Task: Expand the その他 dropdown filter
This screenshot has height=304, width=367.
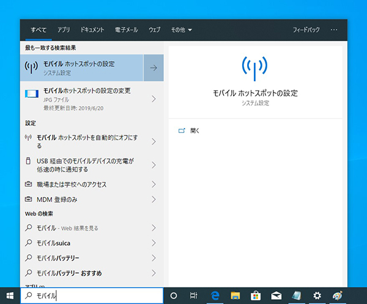Action: coord(181,29)
